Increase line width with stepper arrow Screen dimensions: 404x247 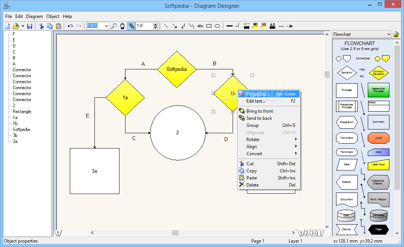point(155,24)
